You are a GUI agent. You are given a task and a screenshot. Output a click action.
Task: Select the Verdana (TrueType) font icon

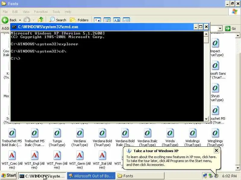80,133
